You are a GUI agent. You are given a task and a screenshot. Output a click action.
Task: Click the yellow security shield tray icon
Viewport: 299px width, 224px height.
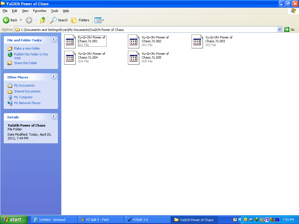[246, 220]
